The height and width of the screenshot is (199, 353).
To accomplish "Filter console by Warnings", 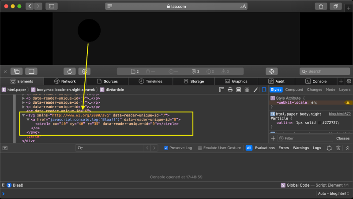I will (x=301, y=148).
